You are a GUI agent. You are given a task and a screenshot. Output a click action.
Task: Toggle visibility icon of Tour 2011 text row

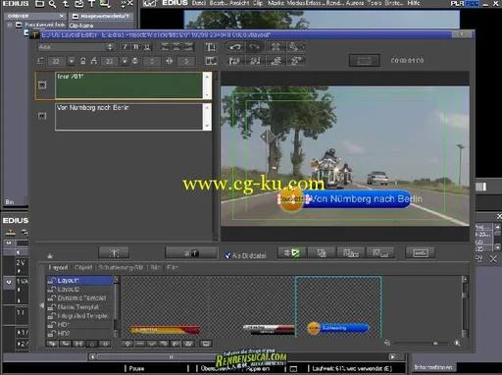42,84
